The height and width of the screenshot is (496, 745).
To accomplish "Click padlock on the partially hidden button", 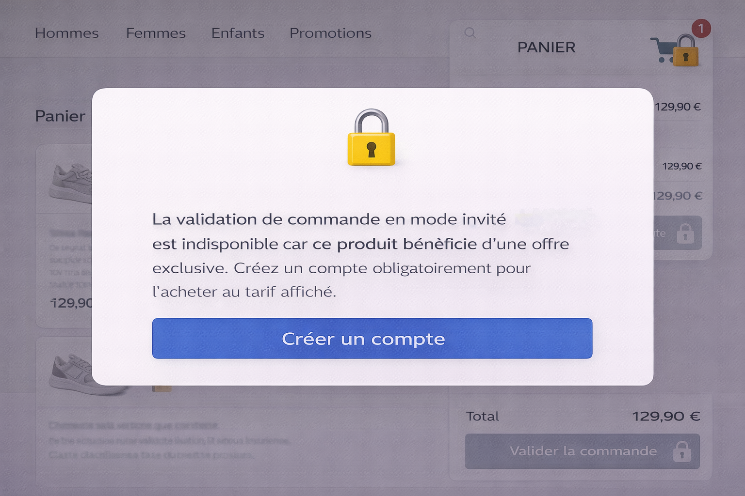I will [x=685, y=233].
